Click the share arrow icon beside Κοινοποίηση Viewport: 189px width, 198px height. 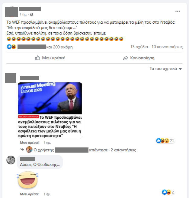coord(126,58)
